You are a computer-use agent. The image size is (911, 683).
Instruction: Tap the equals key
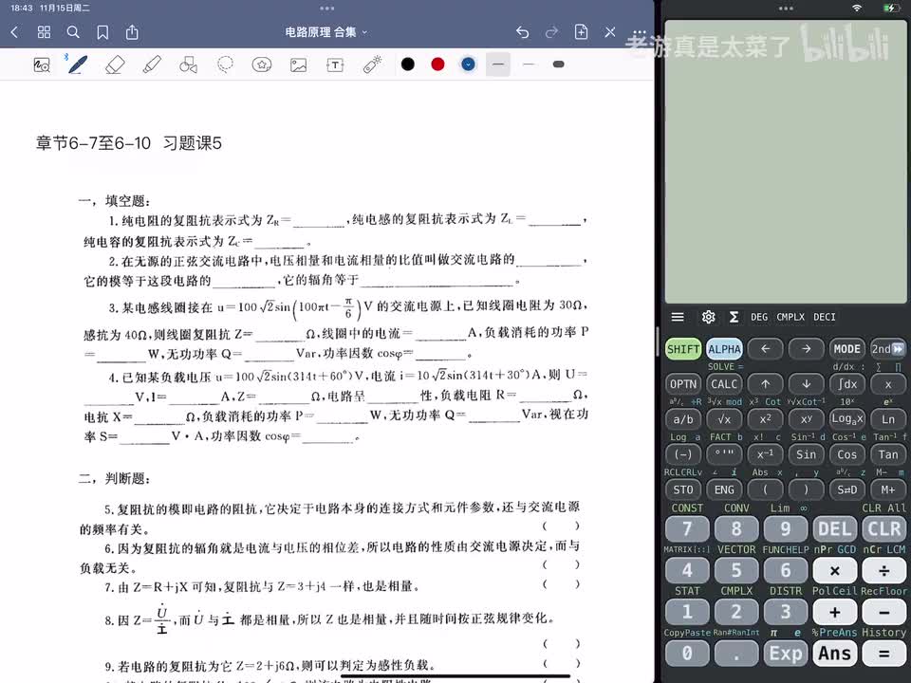pos(884,654)
